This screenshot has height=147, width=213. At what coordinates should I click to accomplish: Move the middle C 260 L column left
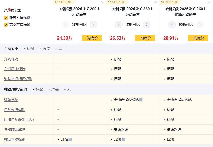(x=119, y=25)
